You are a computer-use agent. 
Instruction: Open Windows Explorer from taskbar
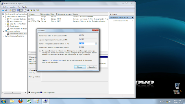[x=12, y=101]
